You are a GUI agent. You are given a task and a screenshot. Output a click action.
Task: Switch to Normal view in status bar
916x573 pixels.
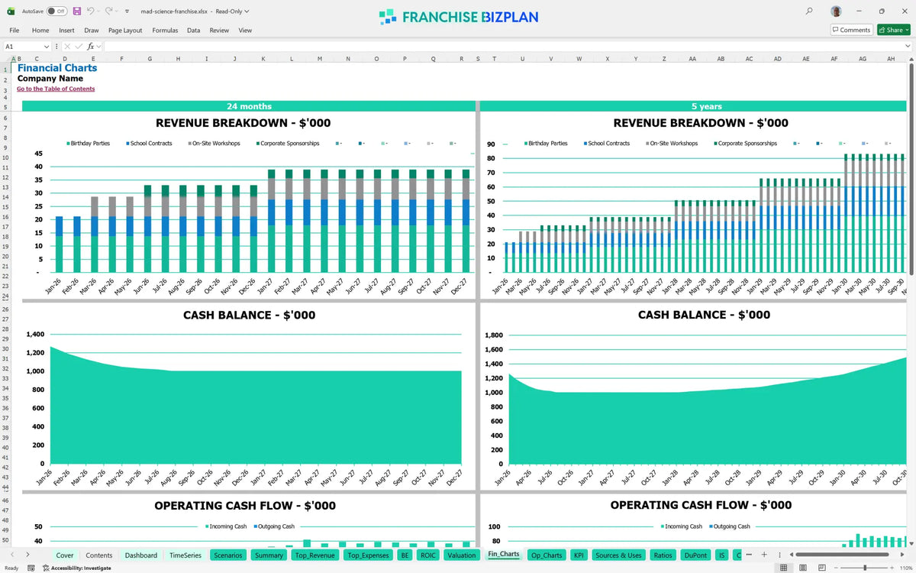[x=783, y=568]
